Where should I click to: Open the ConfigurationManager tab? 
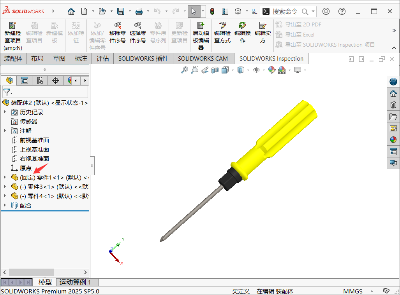point(40,81)
